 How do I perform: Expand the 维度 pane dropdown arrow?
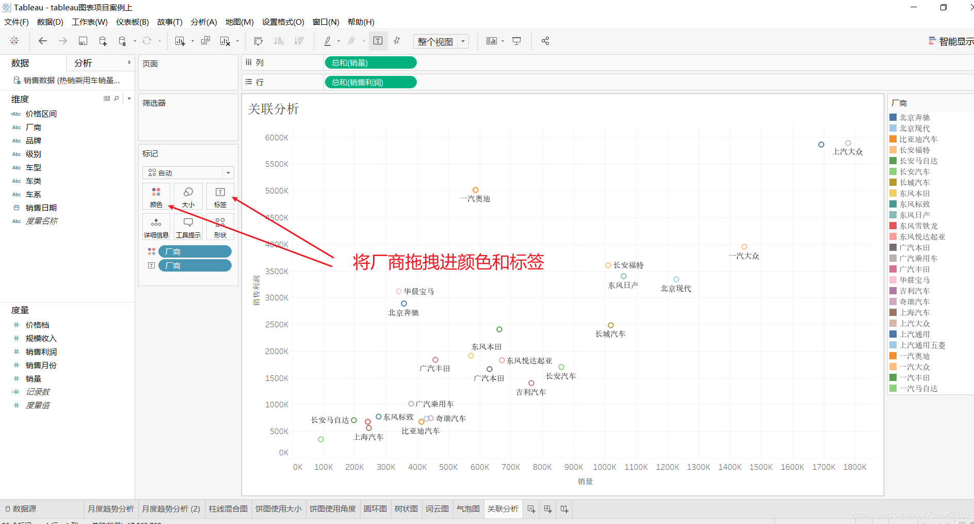coord(129,98)
